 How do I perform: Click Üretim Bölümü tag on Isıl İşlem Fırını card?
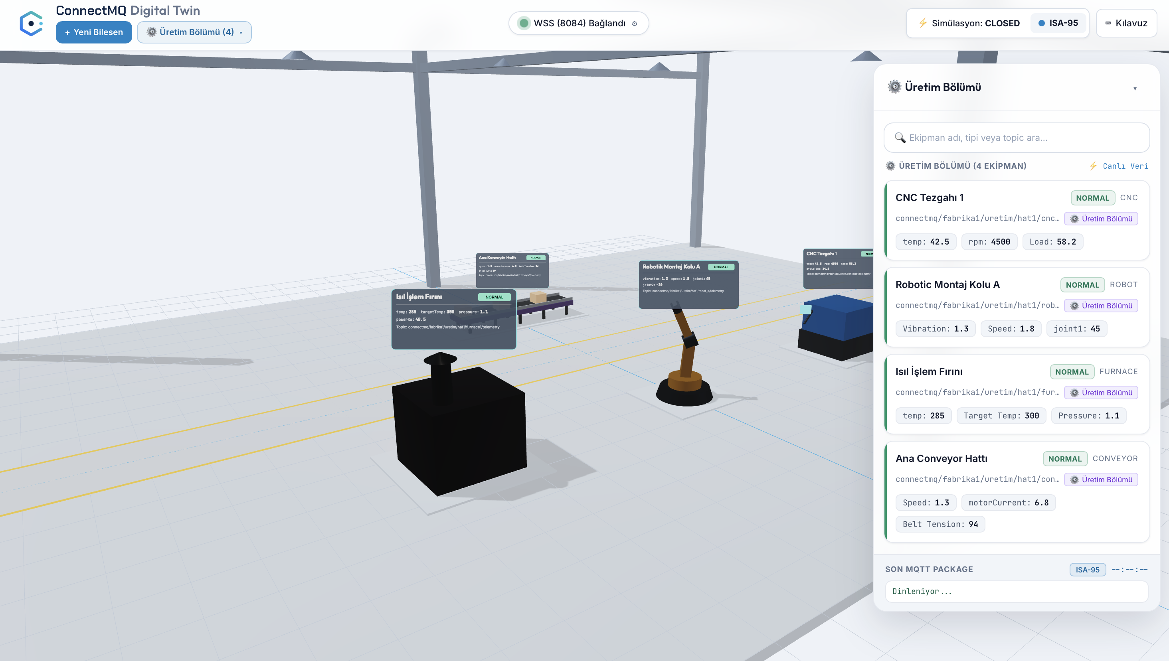(x=1101, y=393)
